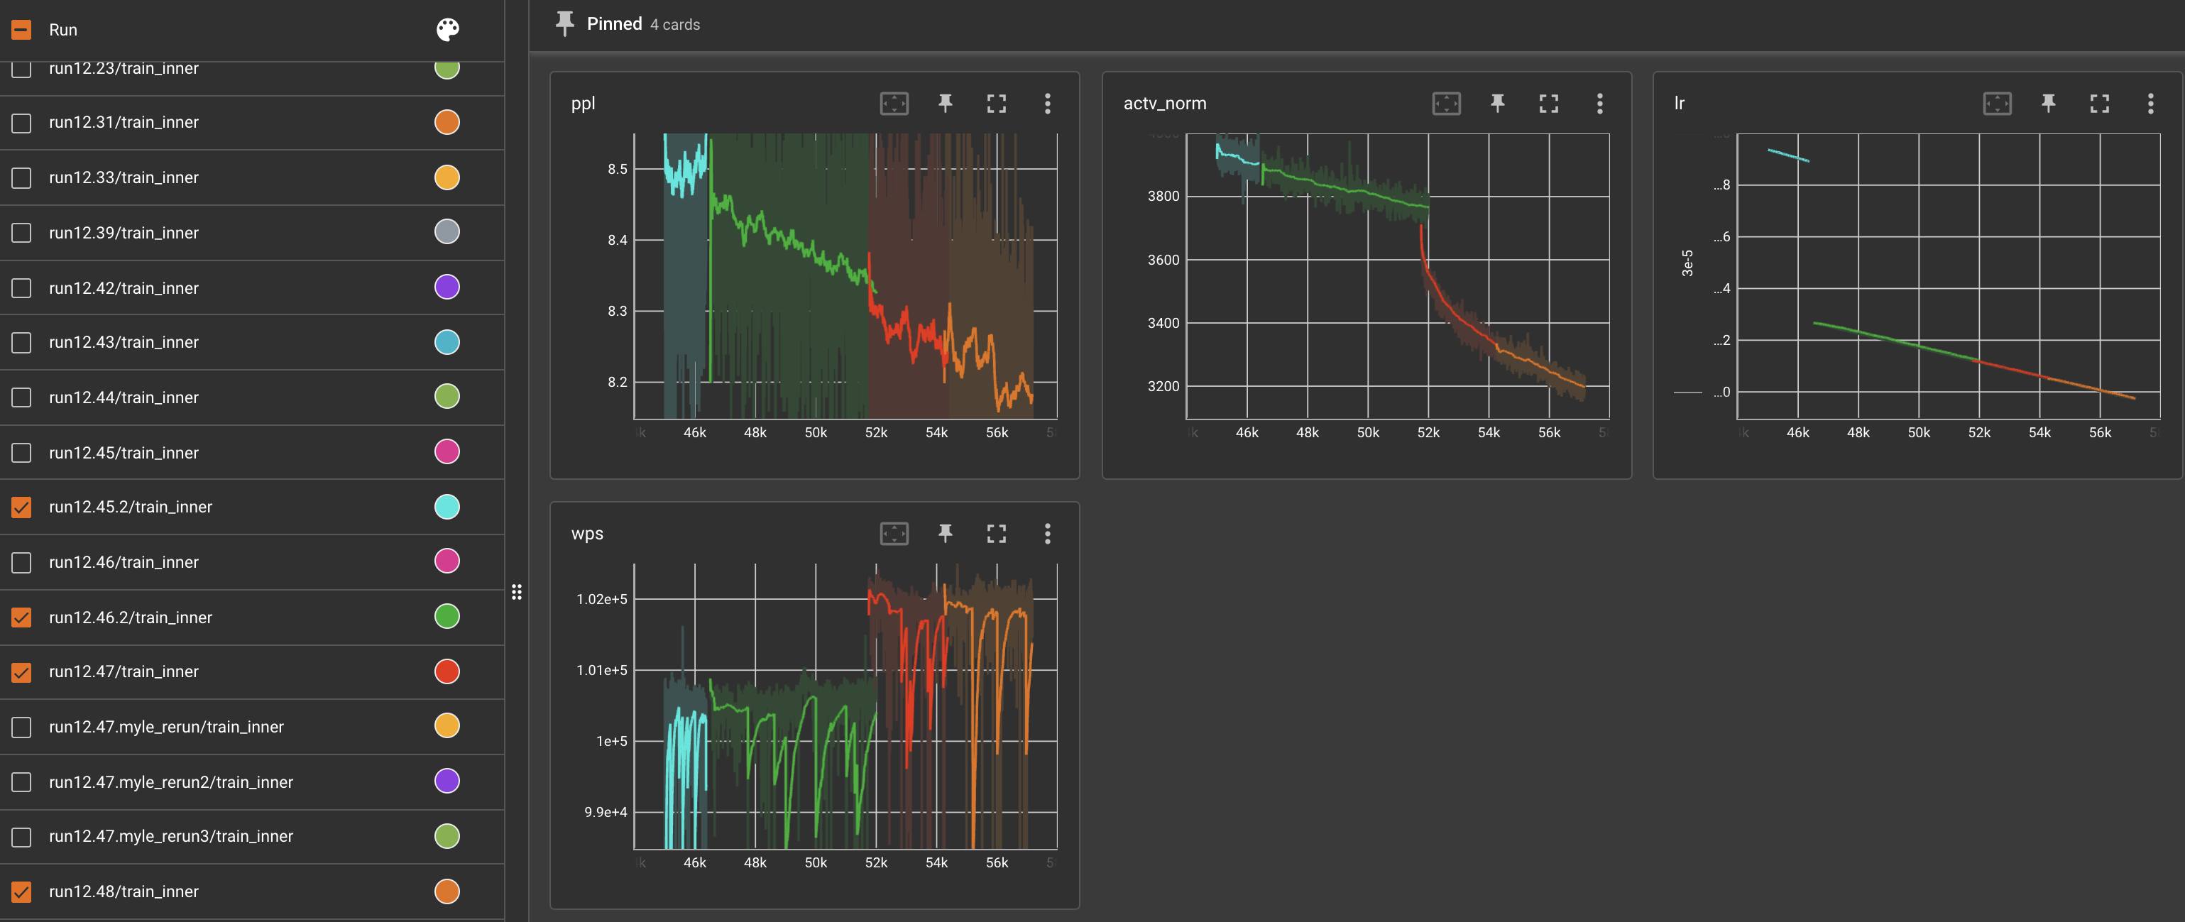Toggle fullscreen on lr chart
This screenshot has height=922, width=2185.
pos(2099,104)
